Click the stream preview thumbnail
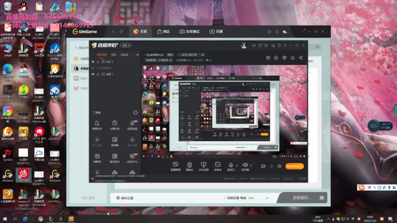 tap(224, 112)
